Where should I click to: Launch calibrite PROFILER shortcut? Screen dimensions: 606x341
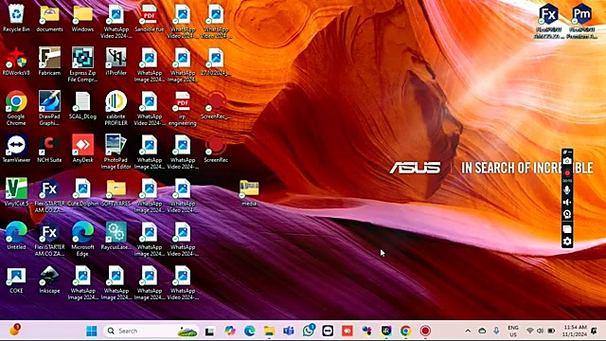116,108
